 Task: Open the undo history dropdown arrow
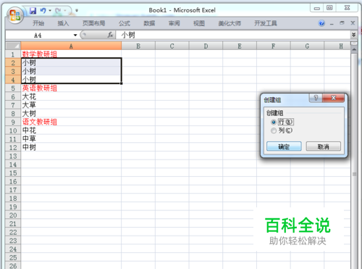[50, 11]
